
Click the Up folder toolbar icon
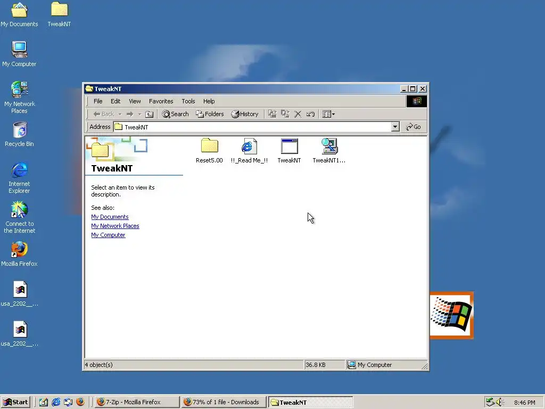149,114
